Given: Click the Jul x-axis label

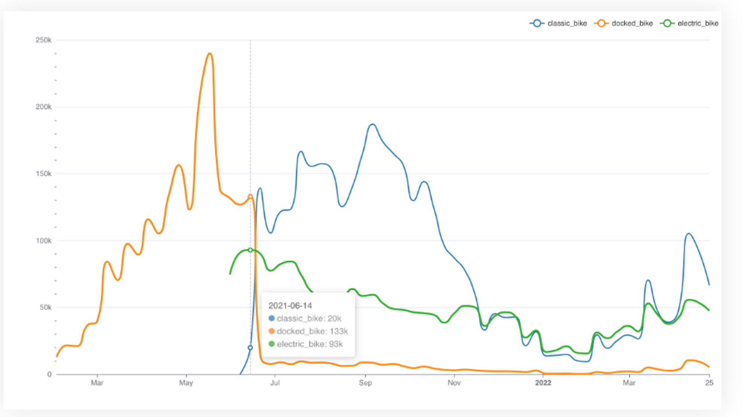Looking at the screenshot, I should coord(275,383).
